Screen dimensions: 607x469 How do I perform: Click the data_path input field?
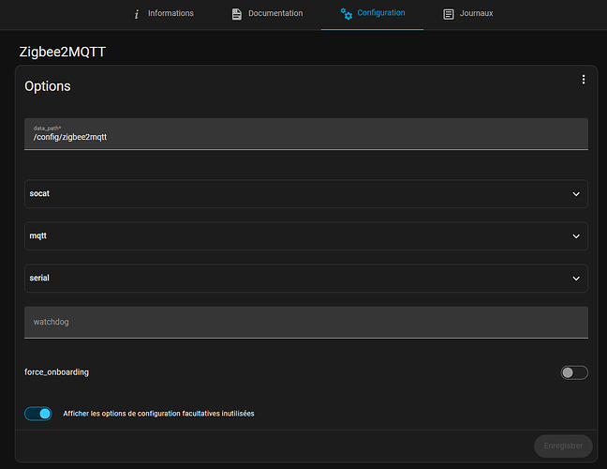coord(306,134)
